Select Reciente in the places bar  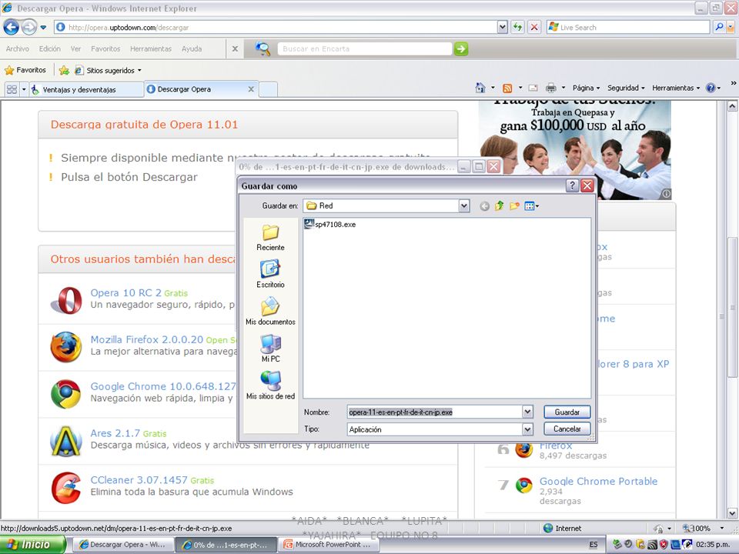270,238
